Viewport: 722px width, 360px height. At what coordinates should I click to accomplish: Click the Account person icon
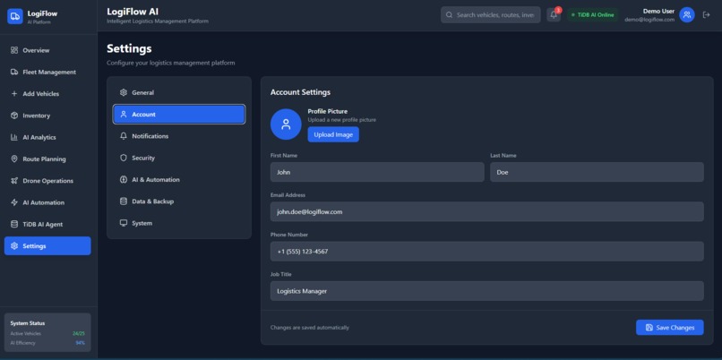124,114
